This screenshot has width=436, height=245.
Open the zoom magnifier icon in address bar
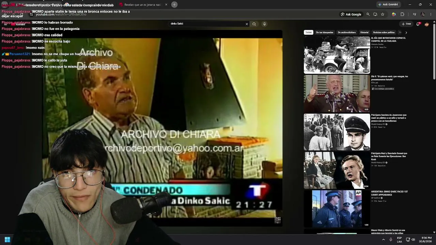point(368,14)
